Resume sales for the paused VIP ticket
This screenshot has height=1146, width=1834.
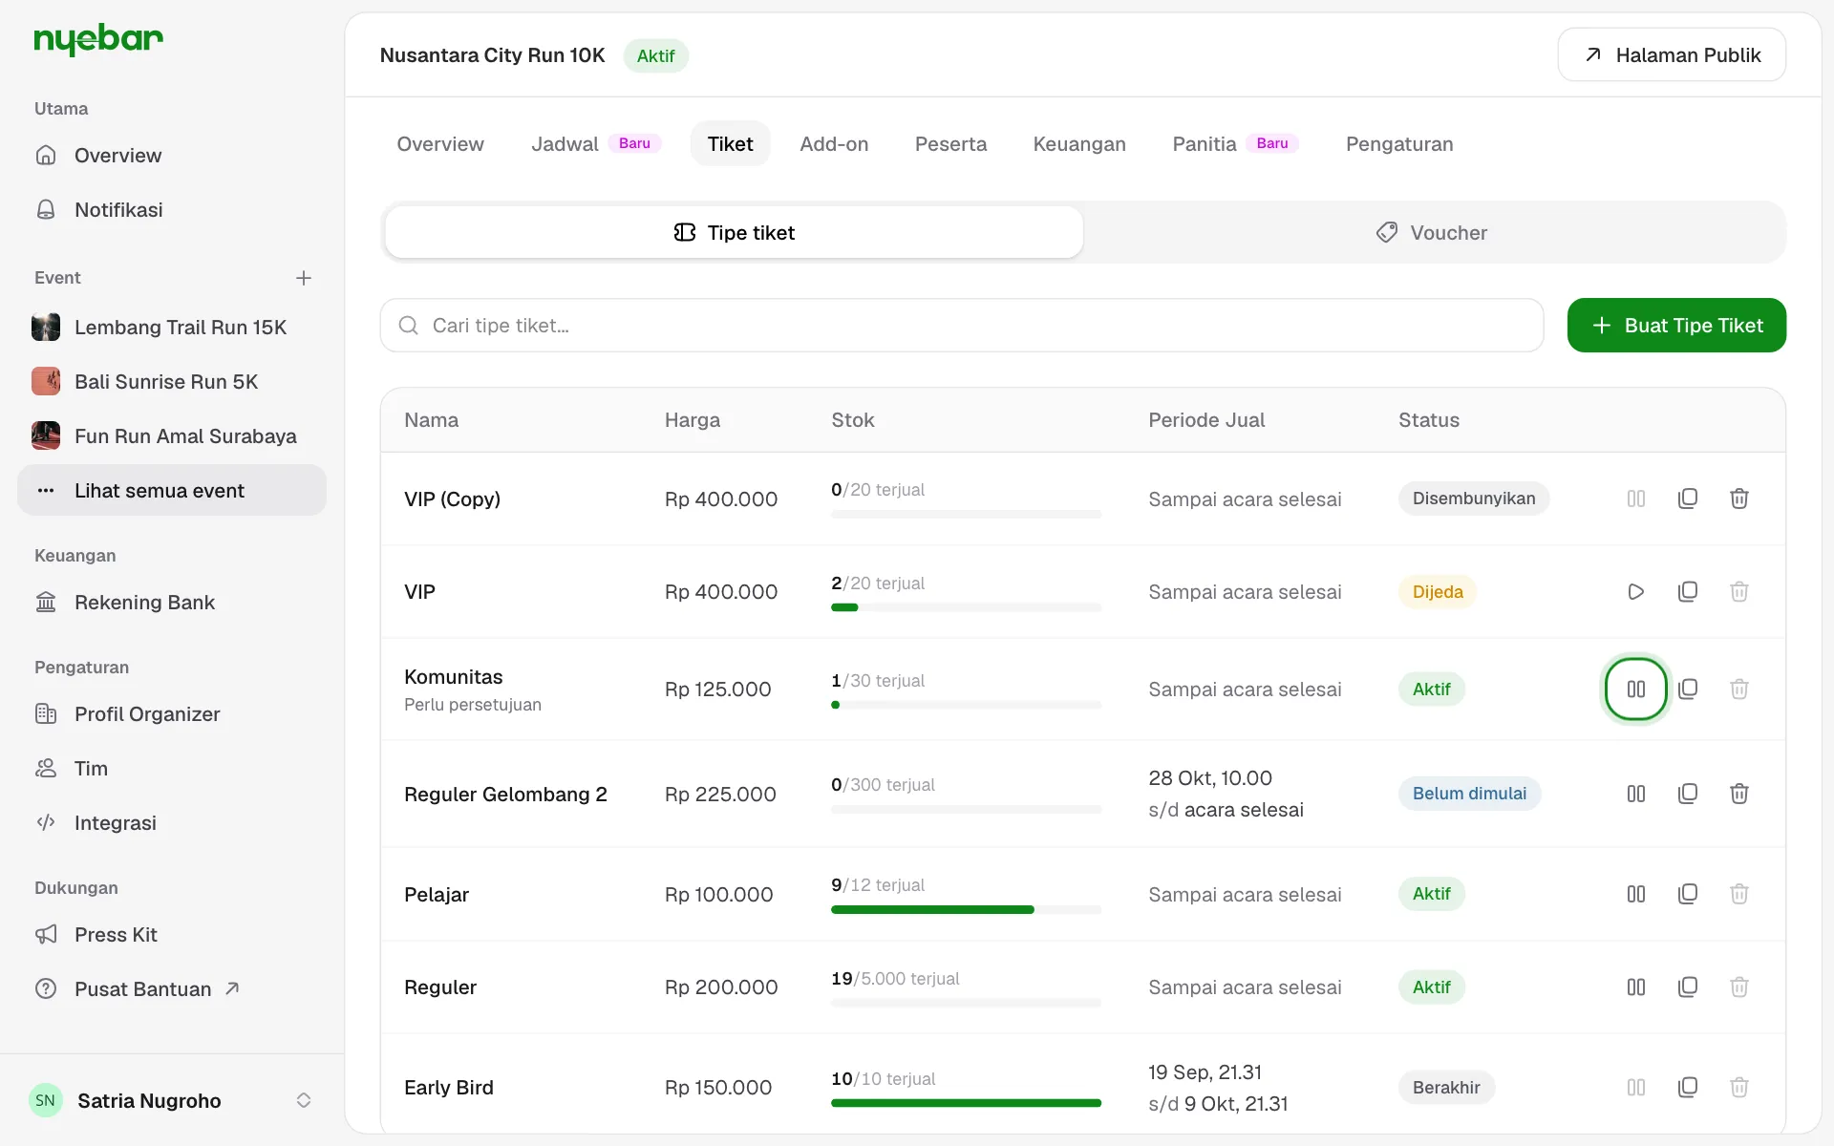coord(1635,591)
